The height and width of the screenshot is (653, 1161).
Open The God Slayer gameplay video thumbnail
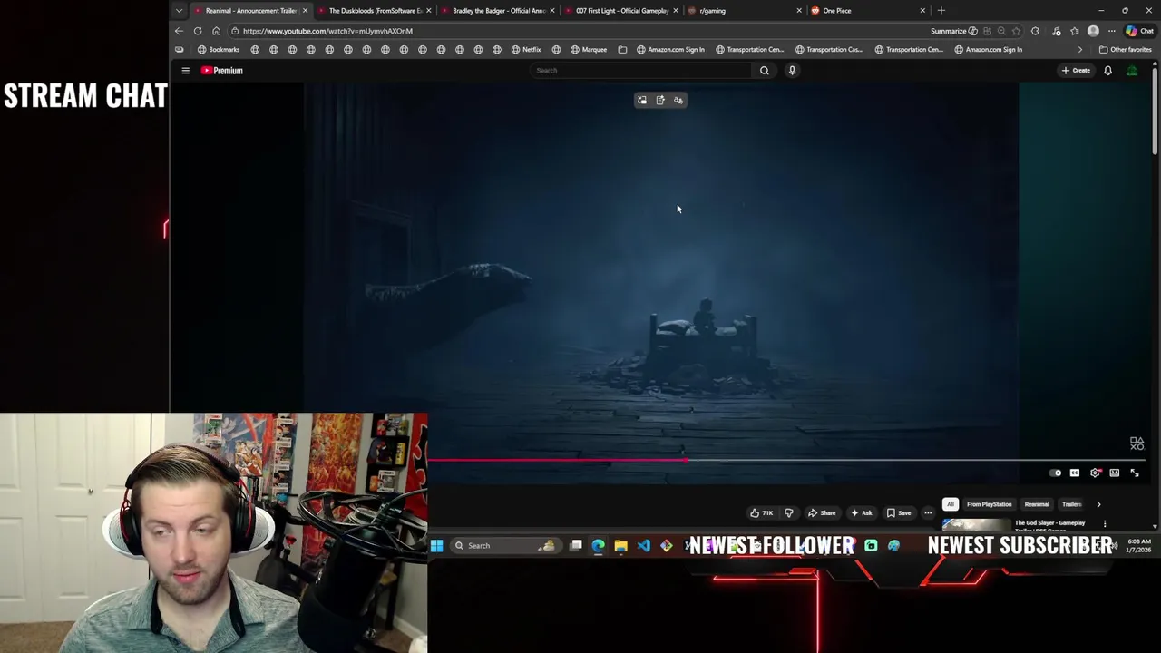point(976,524)
